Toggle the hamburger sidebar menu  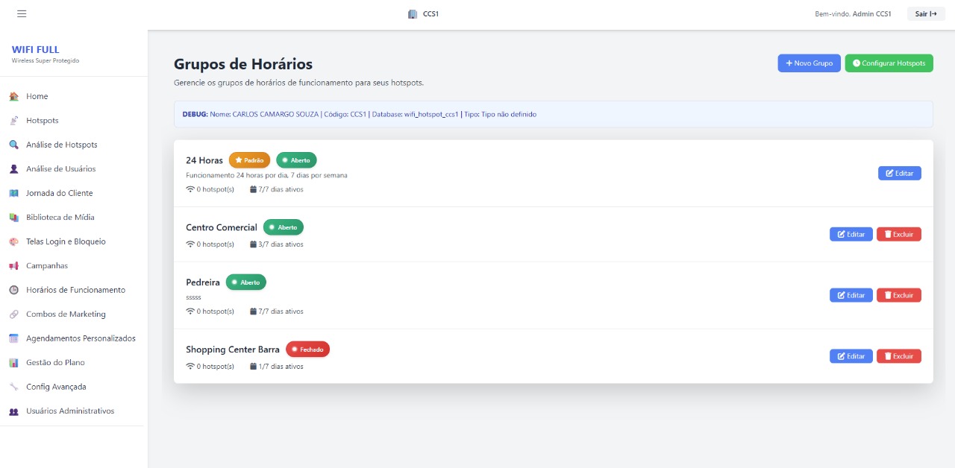pos(22,13)
